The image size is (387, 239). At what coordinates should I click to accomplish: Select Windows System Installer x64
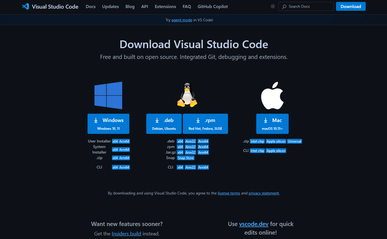click(115, 150)
